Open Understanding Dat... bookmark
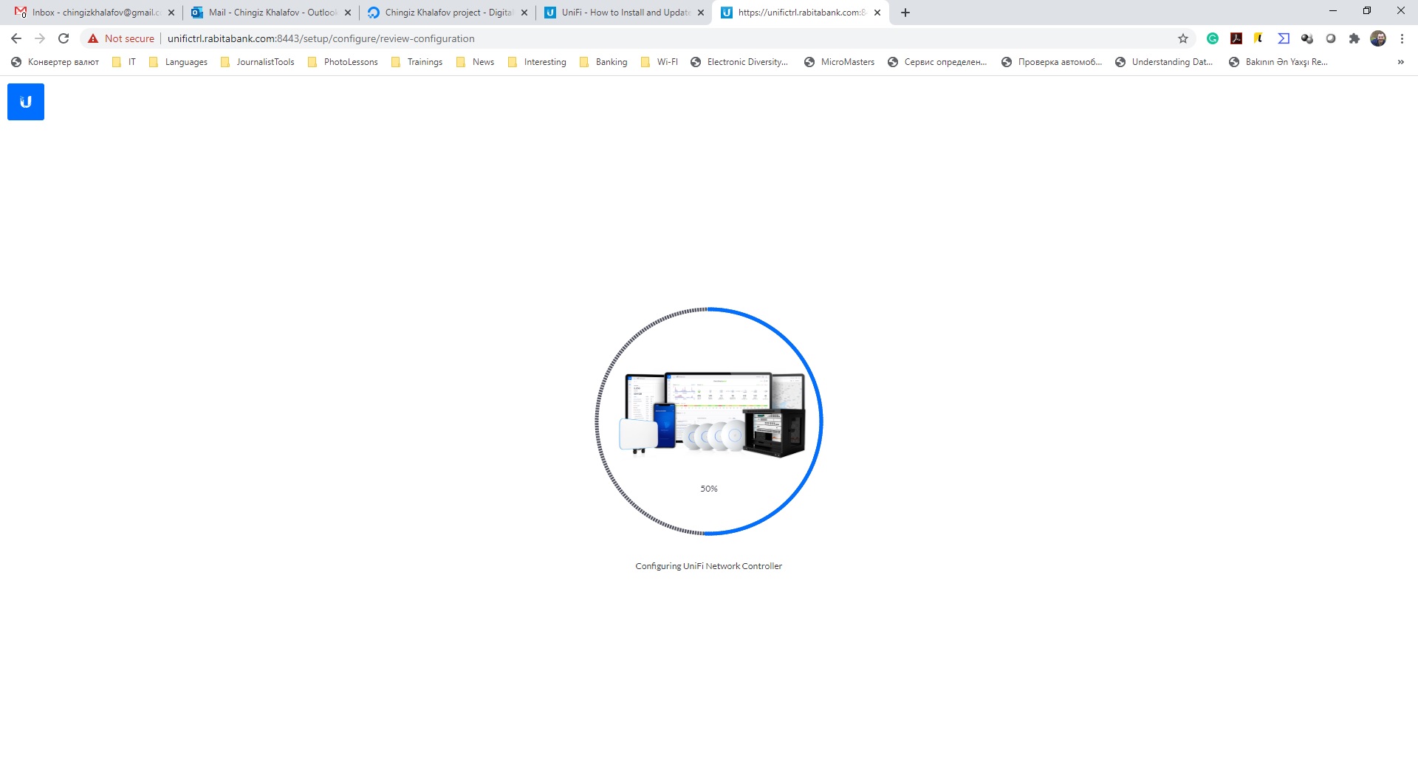Image resolution: width=1418 pixels, height=775 pixels. click(1164, 62)
